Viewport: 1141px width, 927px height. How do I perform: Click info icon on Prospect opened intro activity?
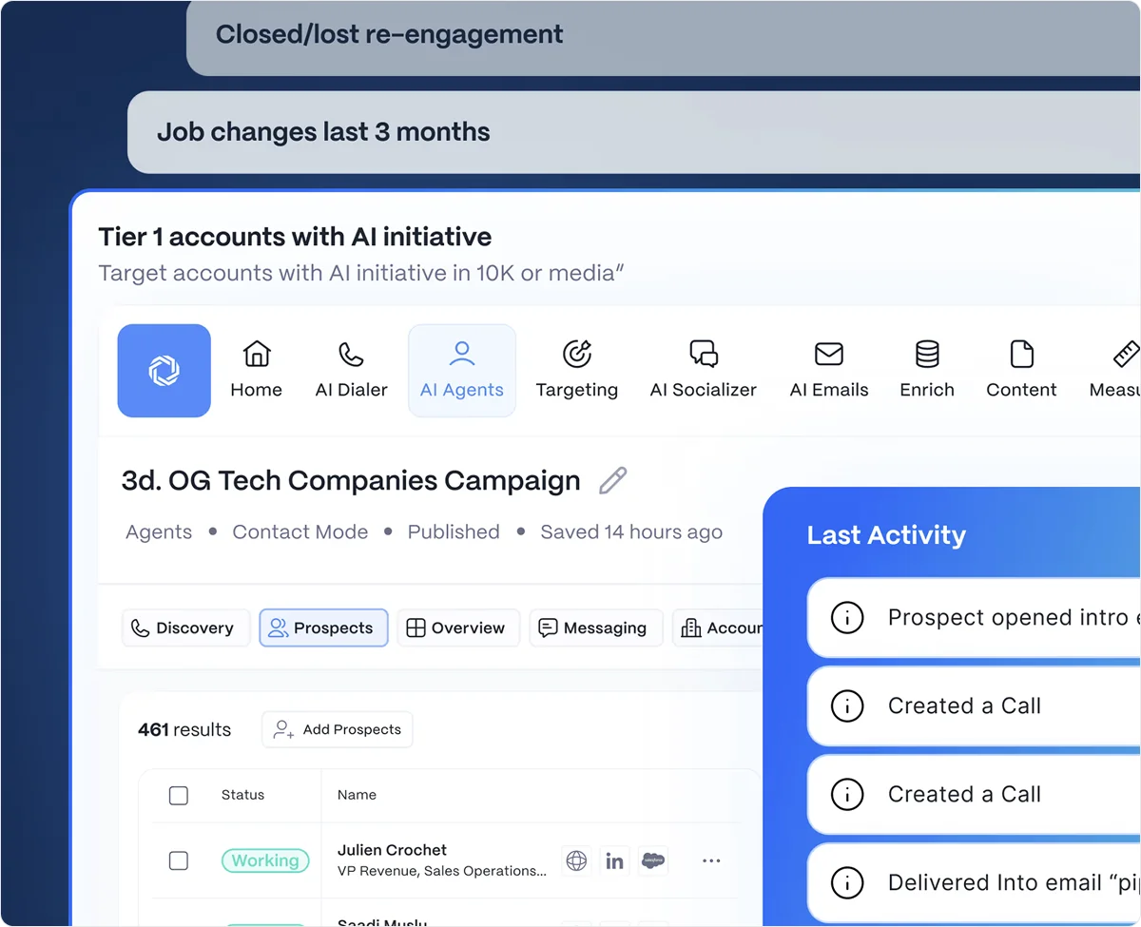point(846,618)
